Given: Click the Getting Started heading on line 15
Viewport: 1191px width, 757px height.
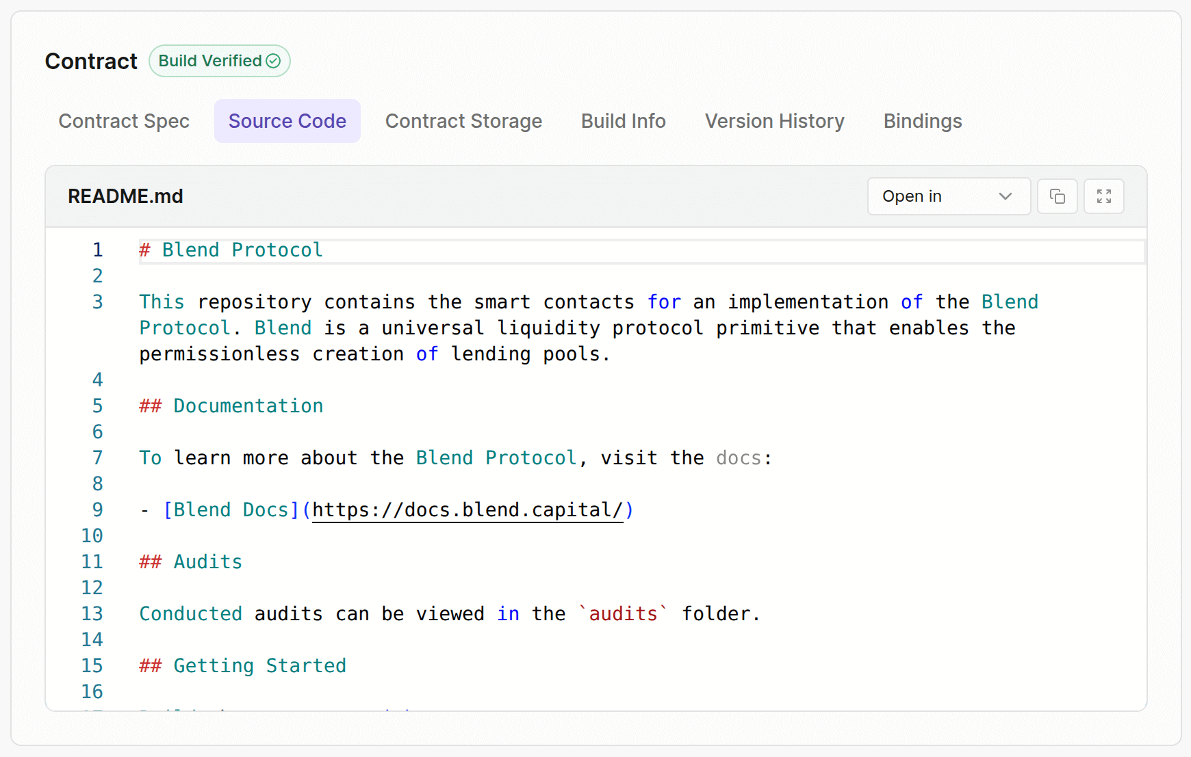Looking at the screenshot, I should tap(242, 665).
